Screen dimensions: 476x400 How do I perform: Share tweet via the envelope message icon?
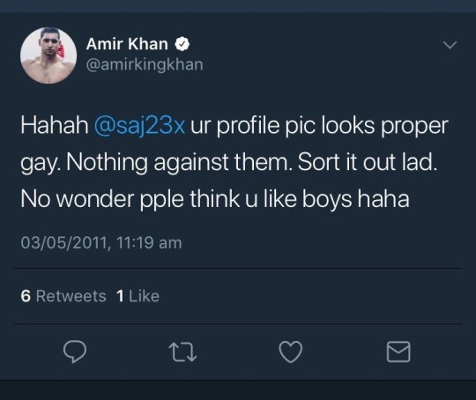tap(398, 352)
